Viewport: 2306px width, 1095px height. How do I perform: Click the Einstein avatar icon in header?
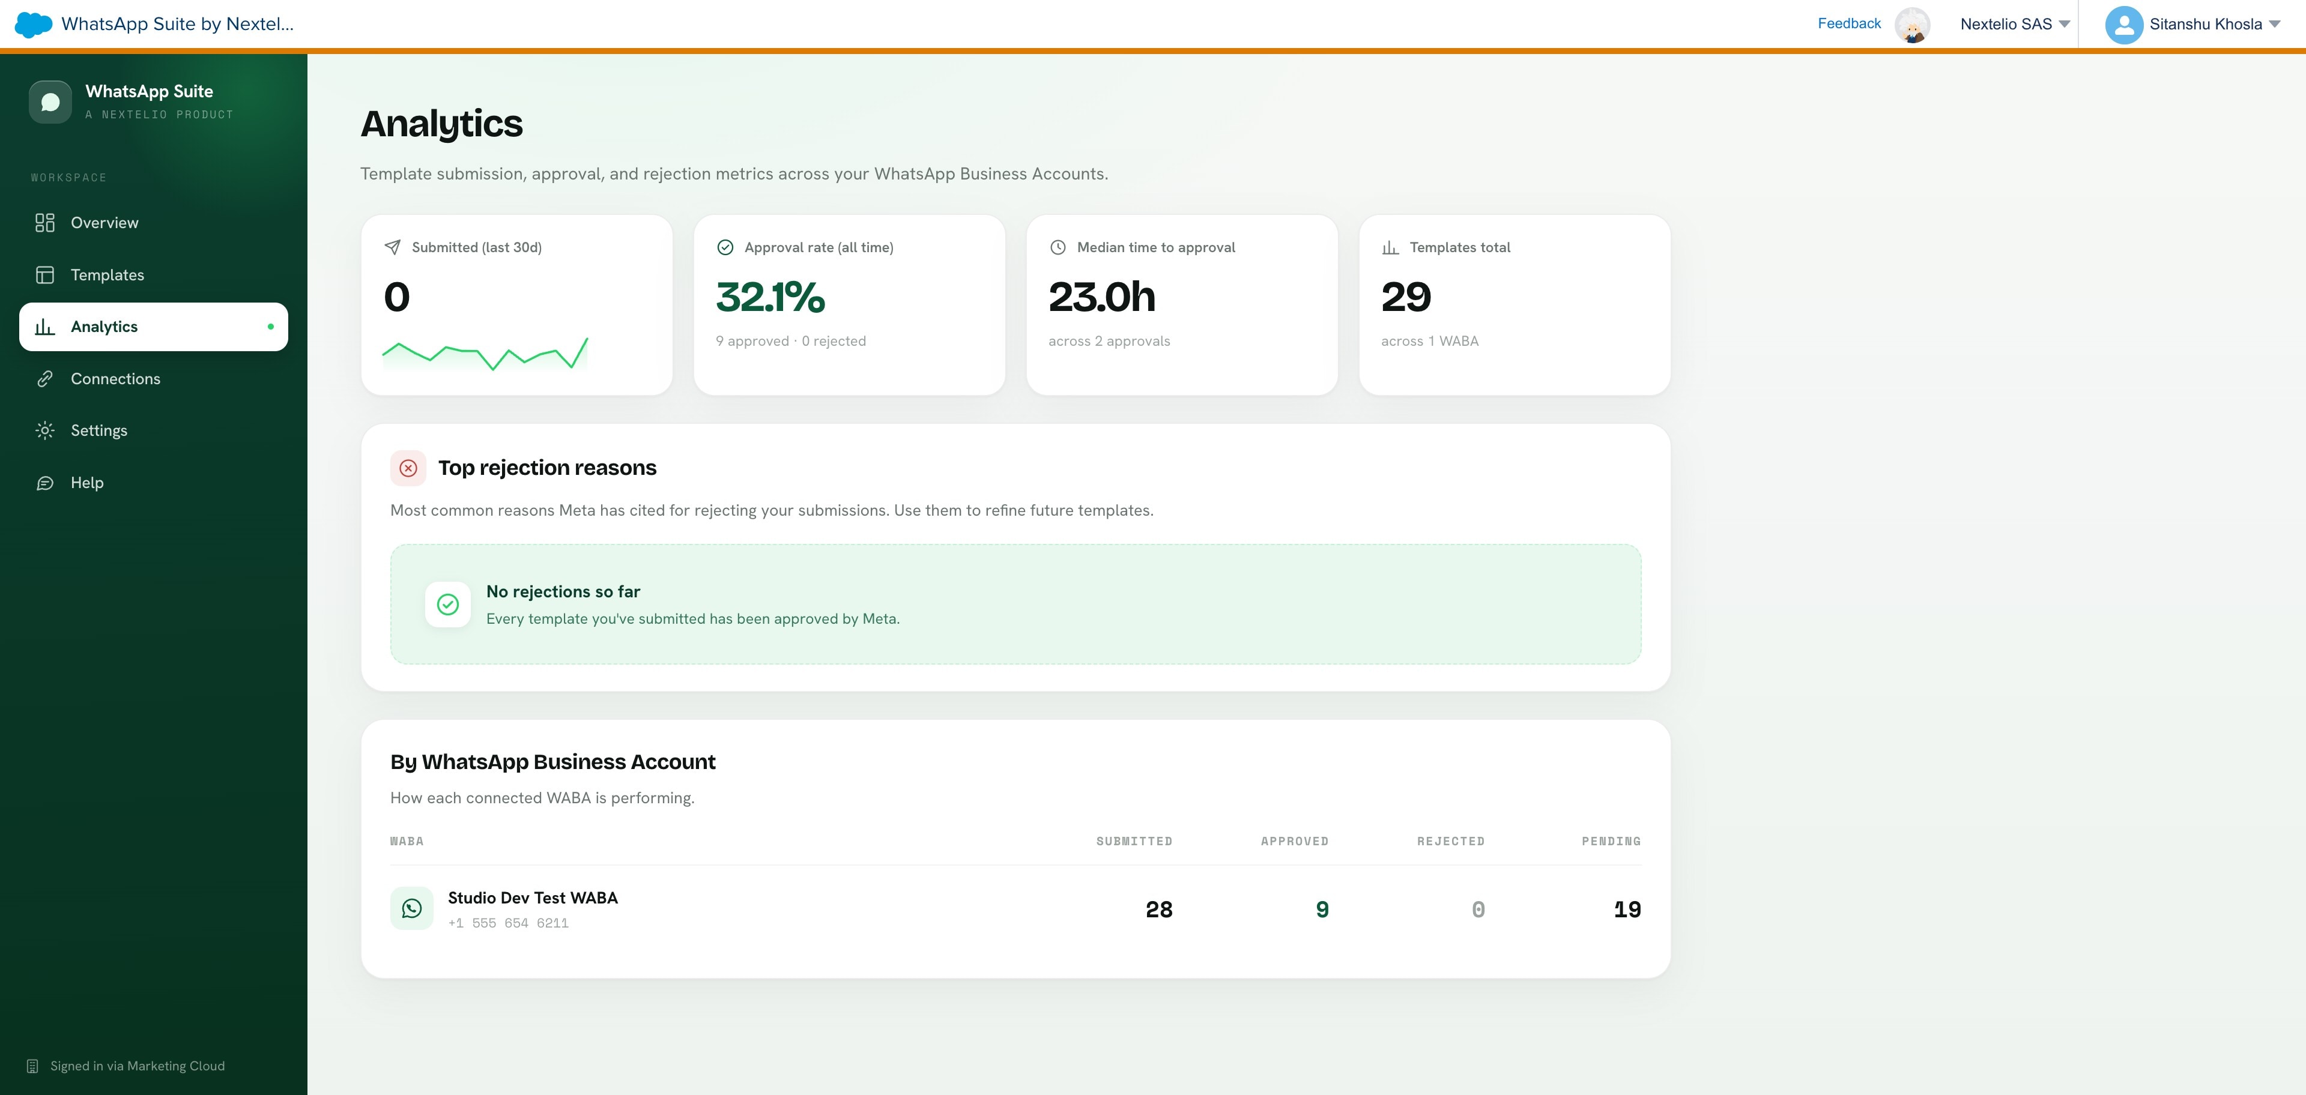[x=1912, y=24]
